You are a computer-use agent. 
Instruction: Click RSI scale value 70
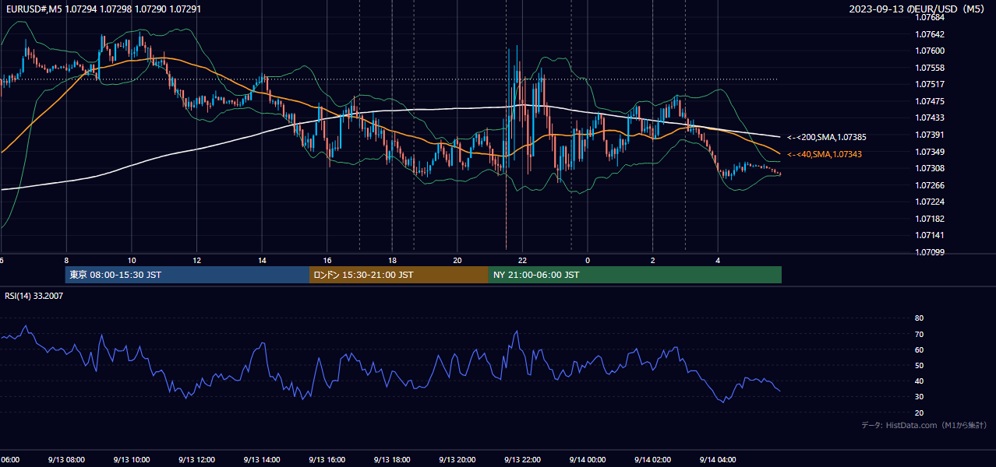919,334
